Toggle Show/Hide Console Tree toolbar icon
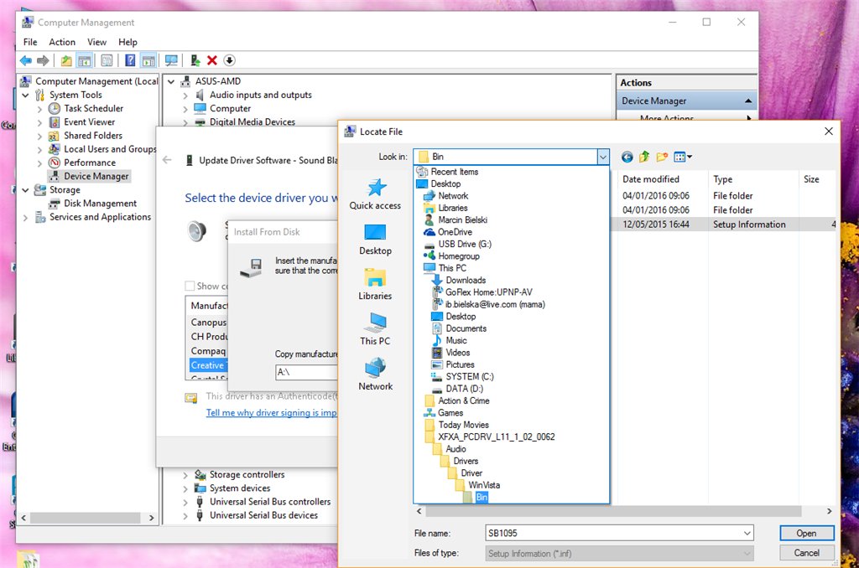 click(x=85, y=61)
